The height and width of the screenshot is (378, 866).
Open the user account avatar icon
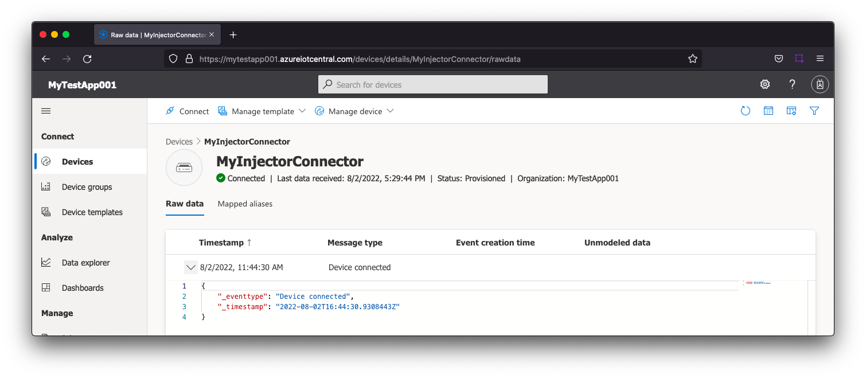tap(820, 85)
